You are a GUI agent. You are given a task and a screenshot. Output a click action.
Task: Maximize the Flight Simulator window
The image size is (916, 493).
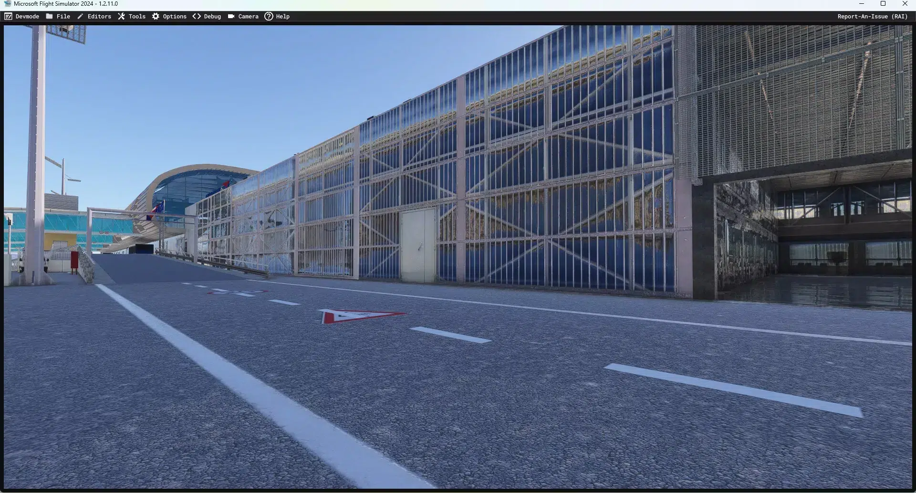[883, 4]
